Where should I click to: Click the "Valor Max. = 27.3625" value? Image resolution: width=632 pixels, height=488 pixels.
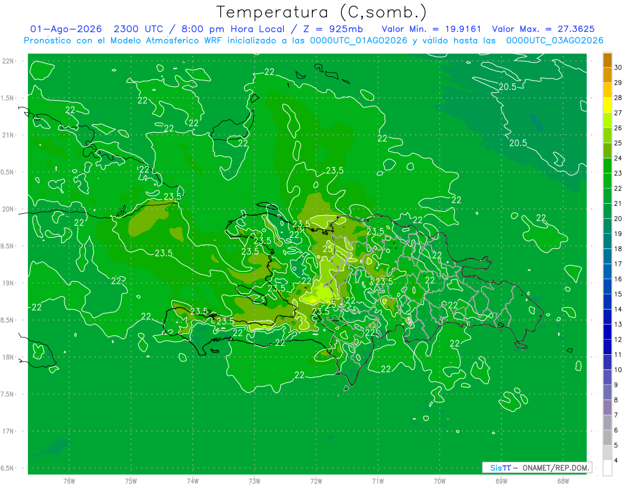pyautogui.click(x=543, y=29)
